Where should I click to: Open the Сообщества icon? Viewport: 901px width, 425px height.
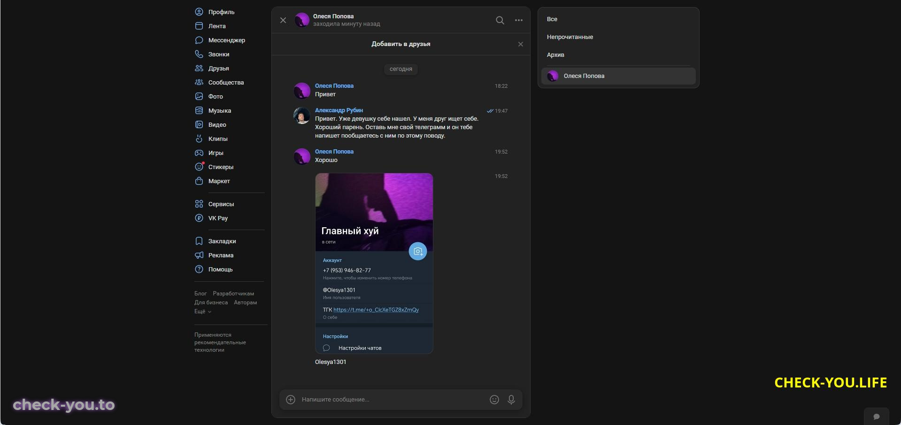199,82
